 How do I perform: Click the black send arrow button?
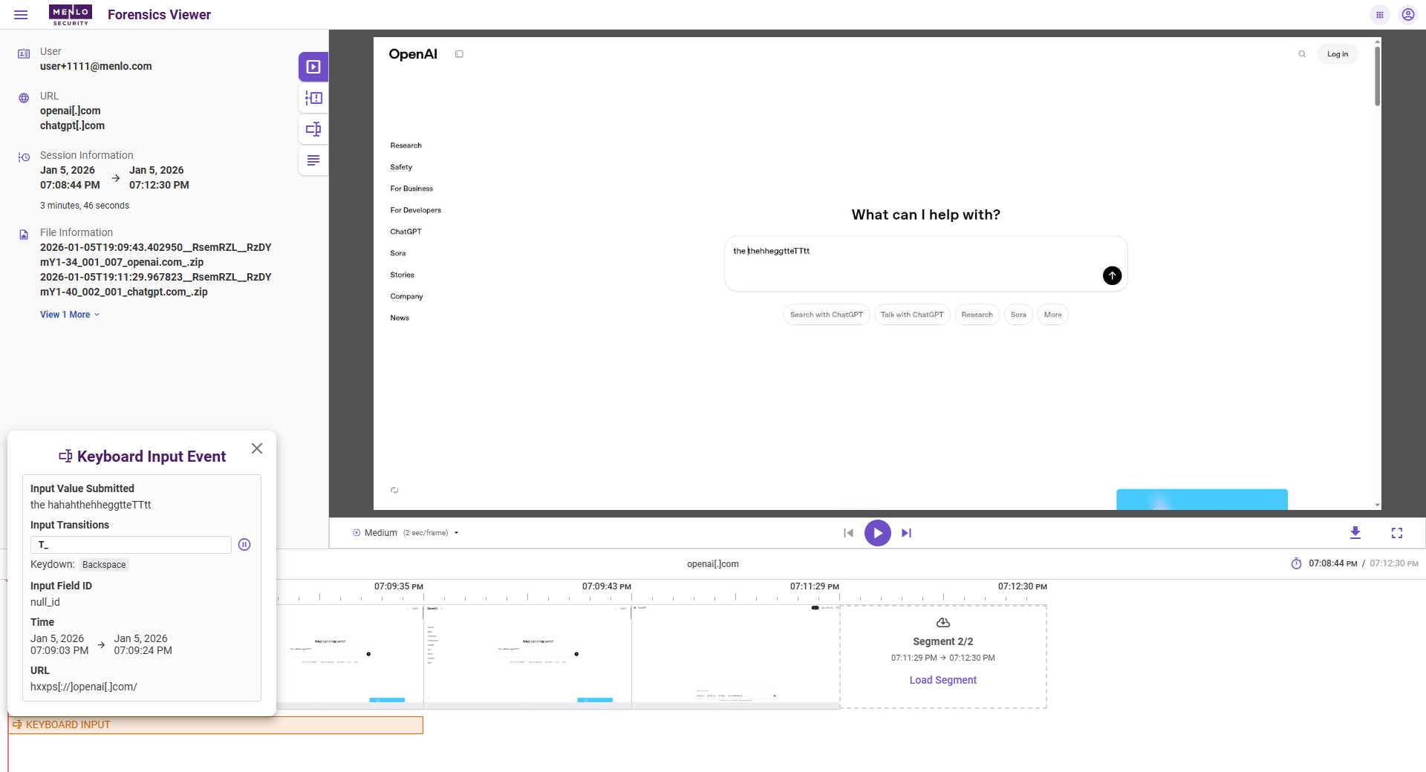[x=1112, y=276]
